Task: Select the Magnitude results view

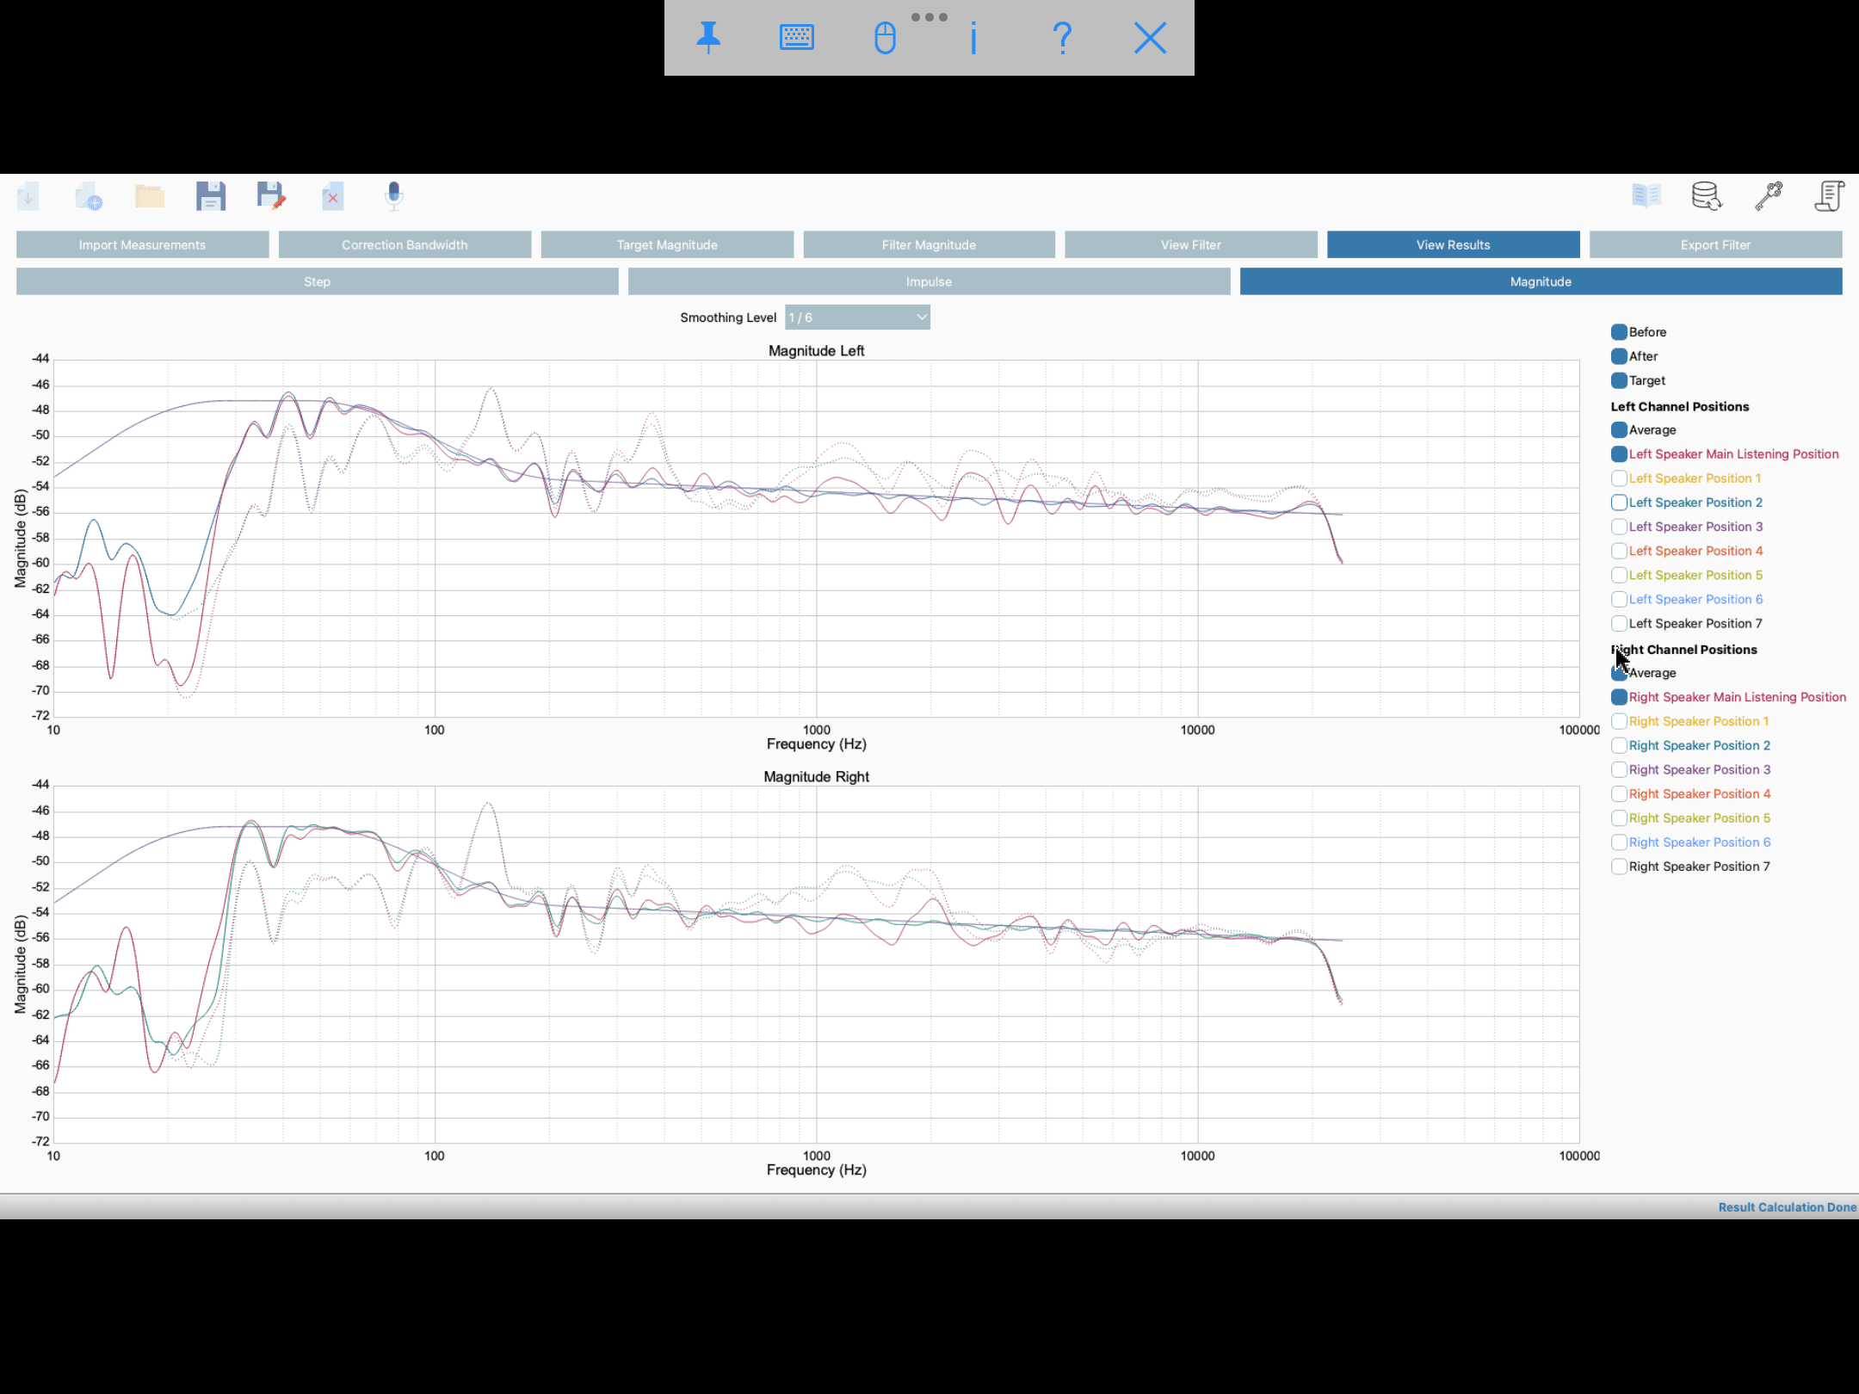Action: coord(1541,281)
